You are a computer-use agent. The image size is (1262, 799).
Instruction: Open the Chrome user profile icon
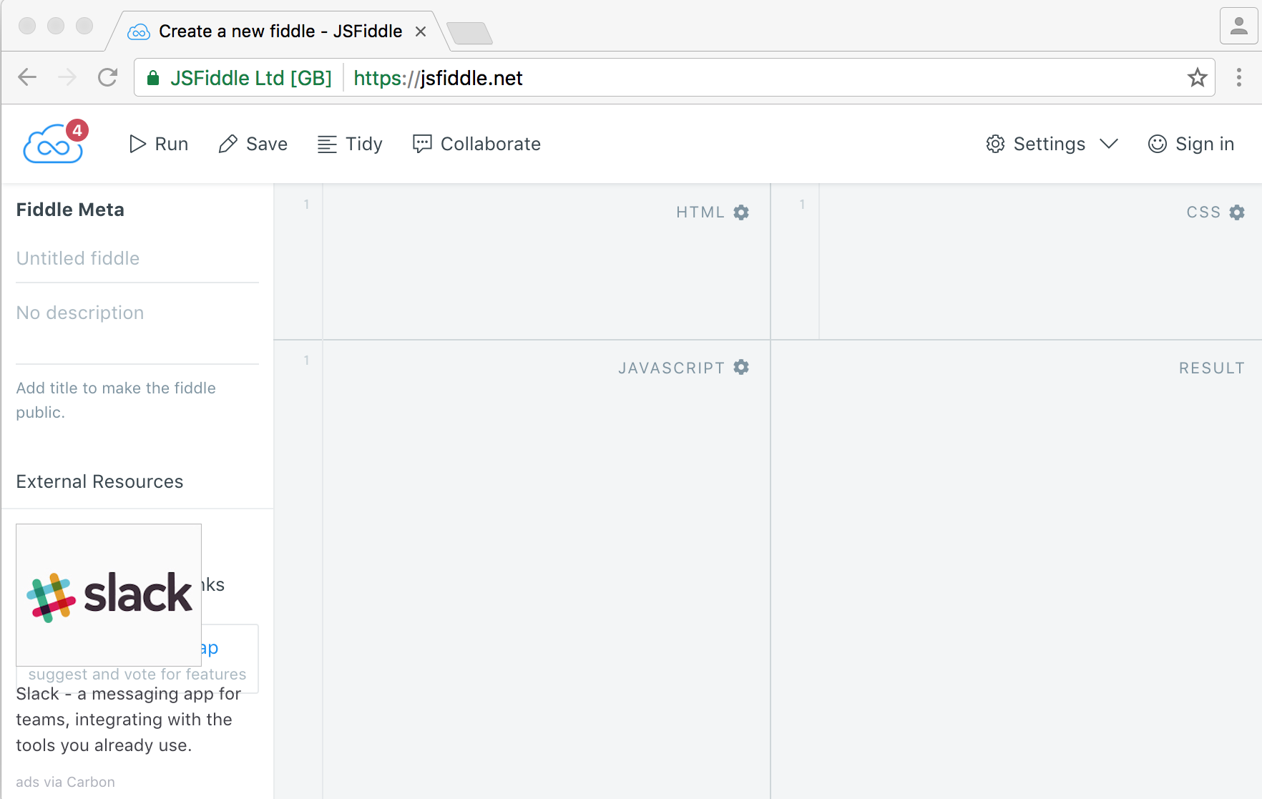(x=1238, y=27)
